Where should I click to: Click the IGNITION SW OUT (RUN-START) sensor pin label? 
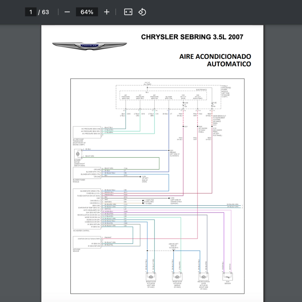click(x=89, y=239)
